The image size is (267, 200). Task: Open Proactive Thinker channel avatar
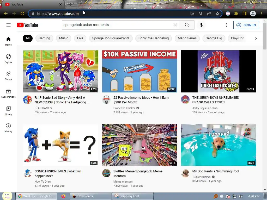point(106,99)
